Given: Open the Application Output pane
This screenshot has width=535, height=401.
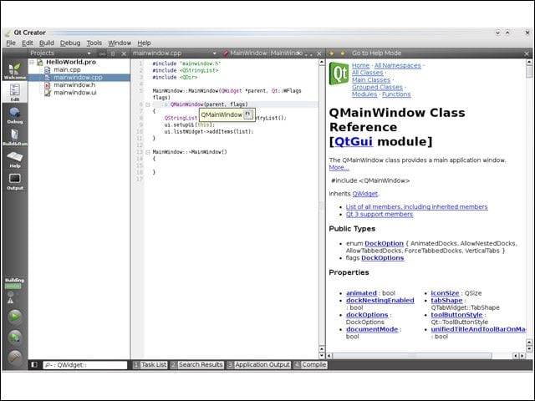Looking at the screenshot, I should point(258,365).
